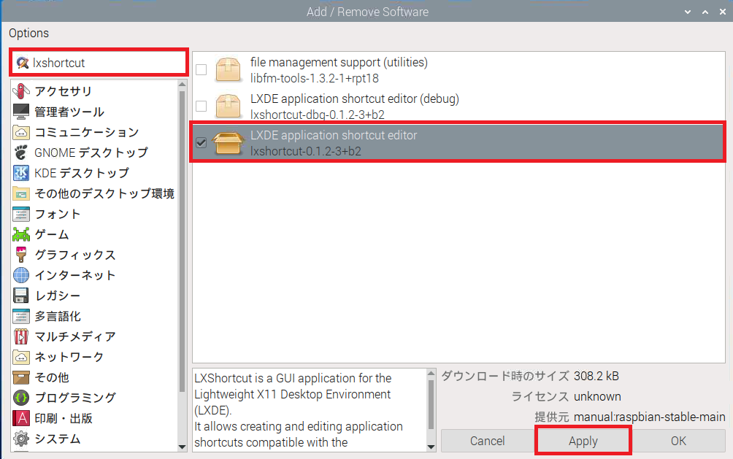The width and height of the screenshot is (733, 459).
Task: Click 'lxshortcut-dbg-0.1.2-3+b2' version text
Action: (318, 115)
